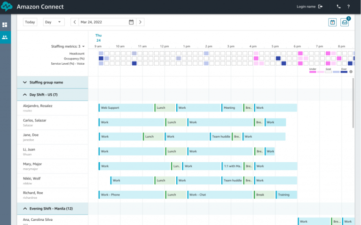361x225 pixels.
Task: Click the logout icon beside Login name
Action: [x=321, y=7]
